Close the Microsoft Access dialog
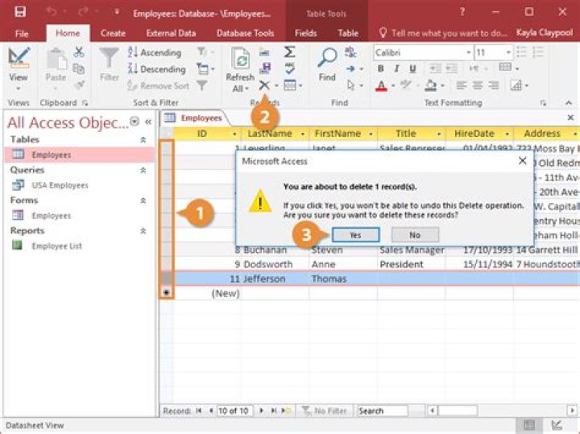 (x=522, y=161)
